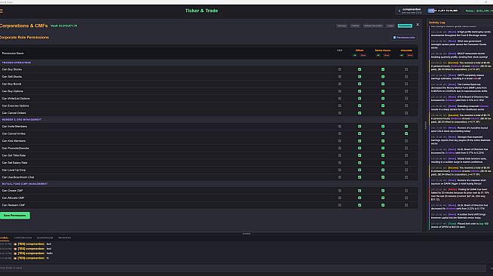Click CEO checkbox for Can Redeem CMF
Screen dimensions: 493x276
pos(339,205)
